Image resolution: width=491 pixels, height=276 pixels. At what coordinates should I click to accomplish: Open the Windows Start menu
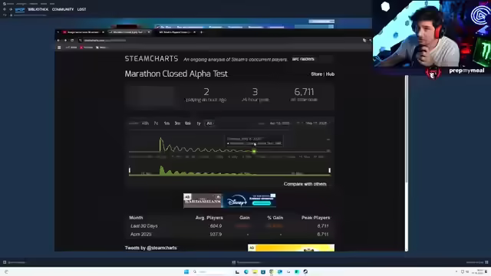coord(186,271)
